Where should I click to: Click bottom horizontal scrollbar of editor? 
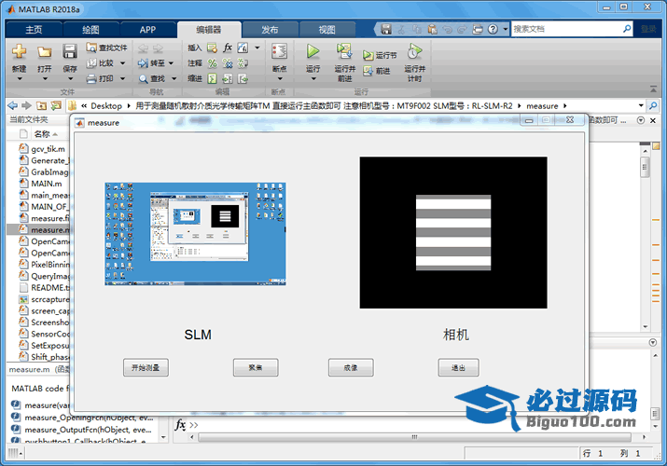(x=414, y=437)
